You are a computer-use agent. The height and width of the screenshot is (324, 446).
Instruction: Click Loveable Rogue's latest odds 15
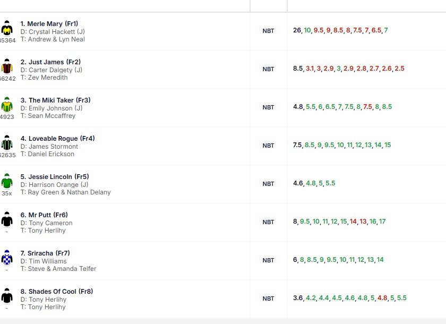(x=388, y=145)
